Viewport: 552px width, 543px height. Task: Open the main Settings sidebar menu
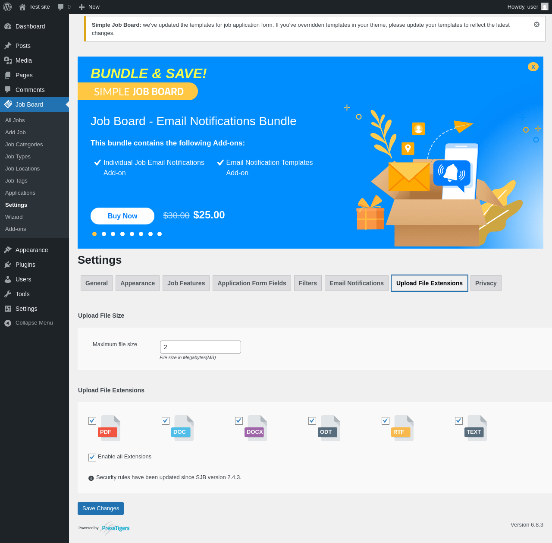pyautogui.click(x=34, y=309)
